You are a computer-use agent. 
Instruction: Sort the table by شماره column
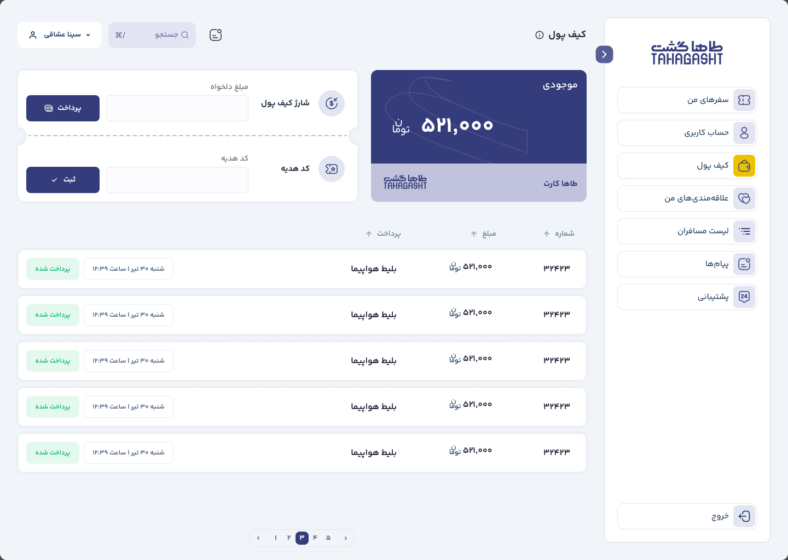pos(559,234)
